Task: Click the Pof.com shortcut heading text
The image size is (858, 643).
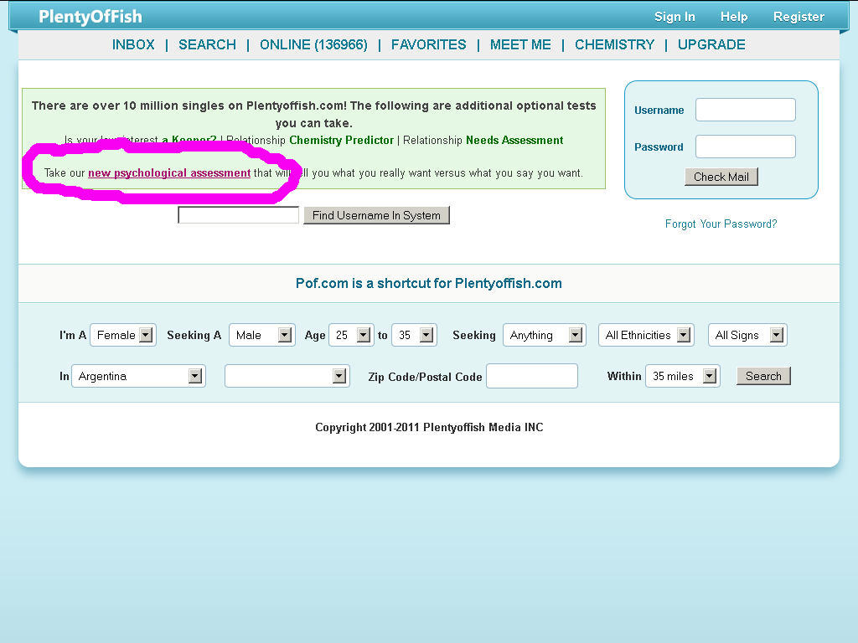Action: click(x=428, y=283)
